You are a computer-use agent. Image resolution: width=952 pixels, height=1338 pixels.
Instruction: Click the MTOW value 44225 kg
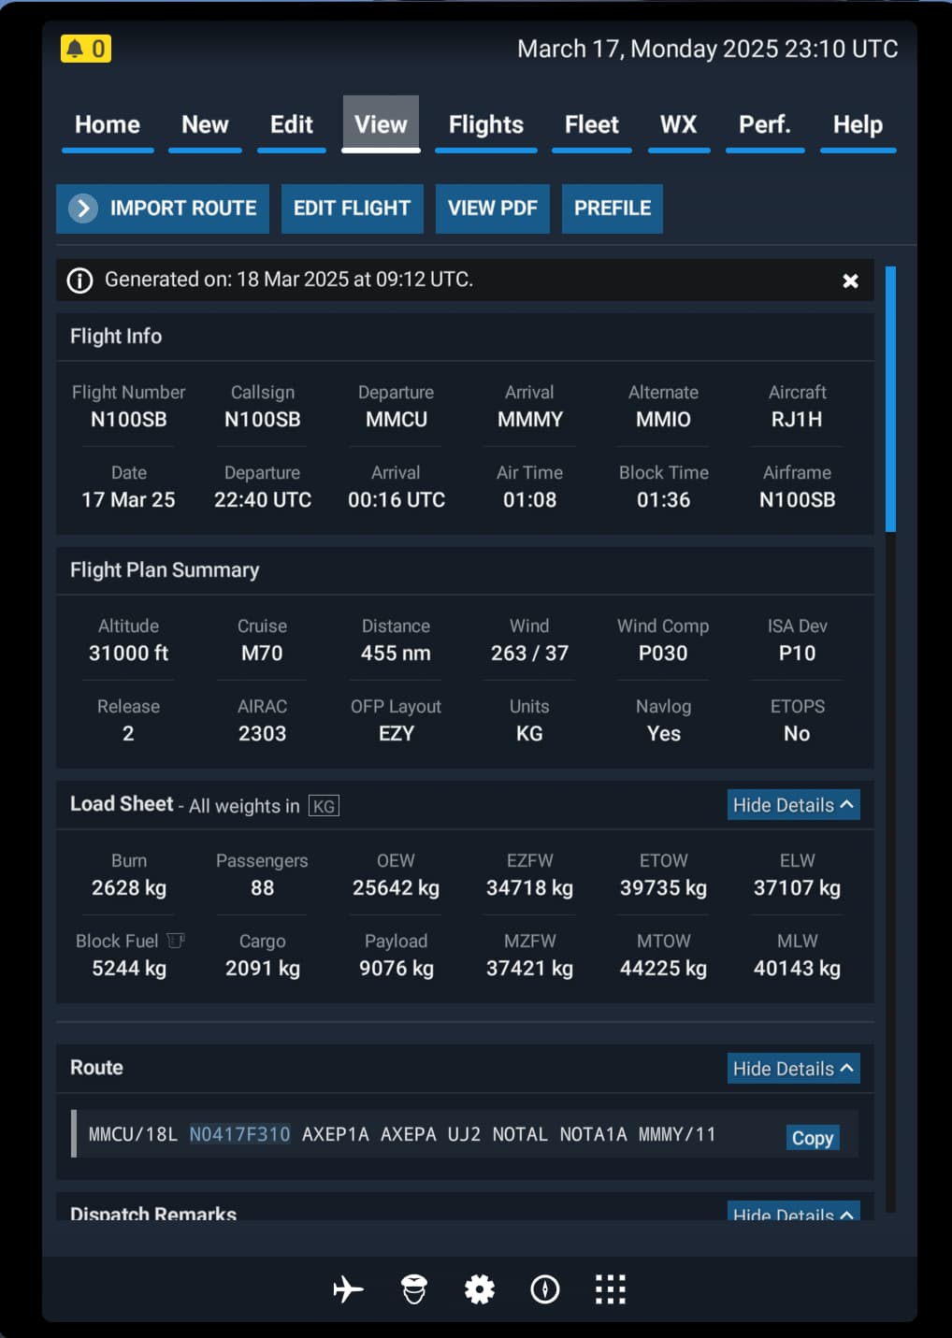point(663,969)
